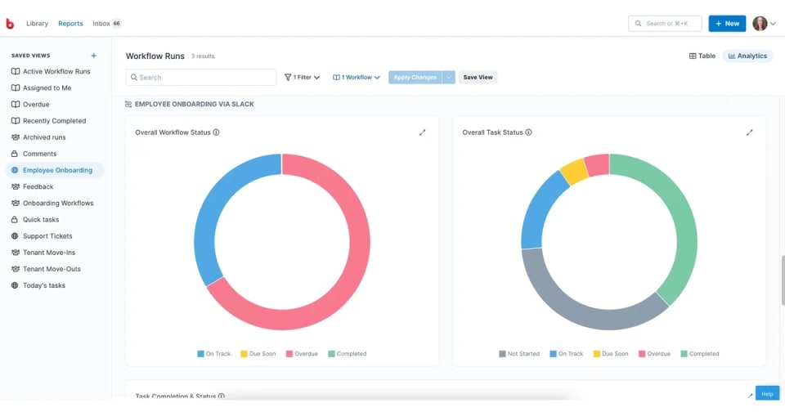
Task: Toggle Due Soon legend in Workflow Status chart
Action: click(258, 354)
